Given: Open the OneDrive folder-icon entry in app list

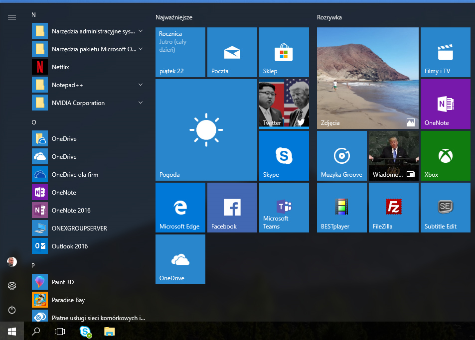Looking at the screenshot, I should 88,138.
